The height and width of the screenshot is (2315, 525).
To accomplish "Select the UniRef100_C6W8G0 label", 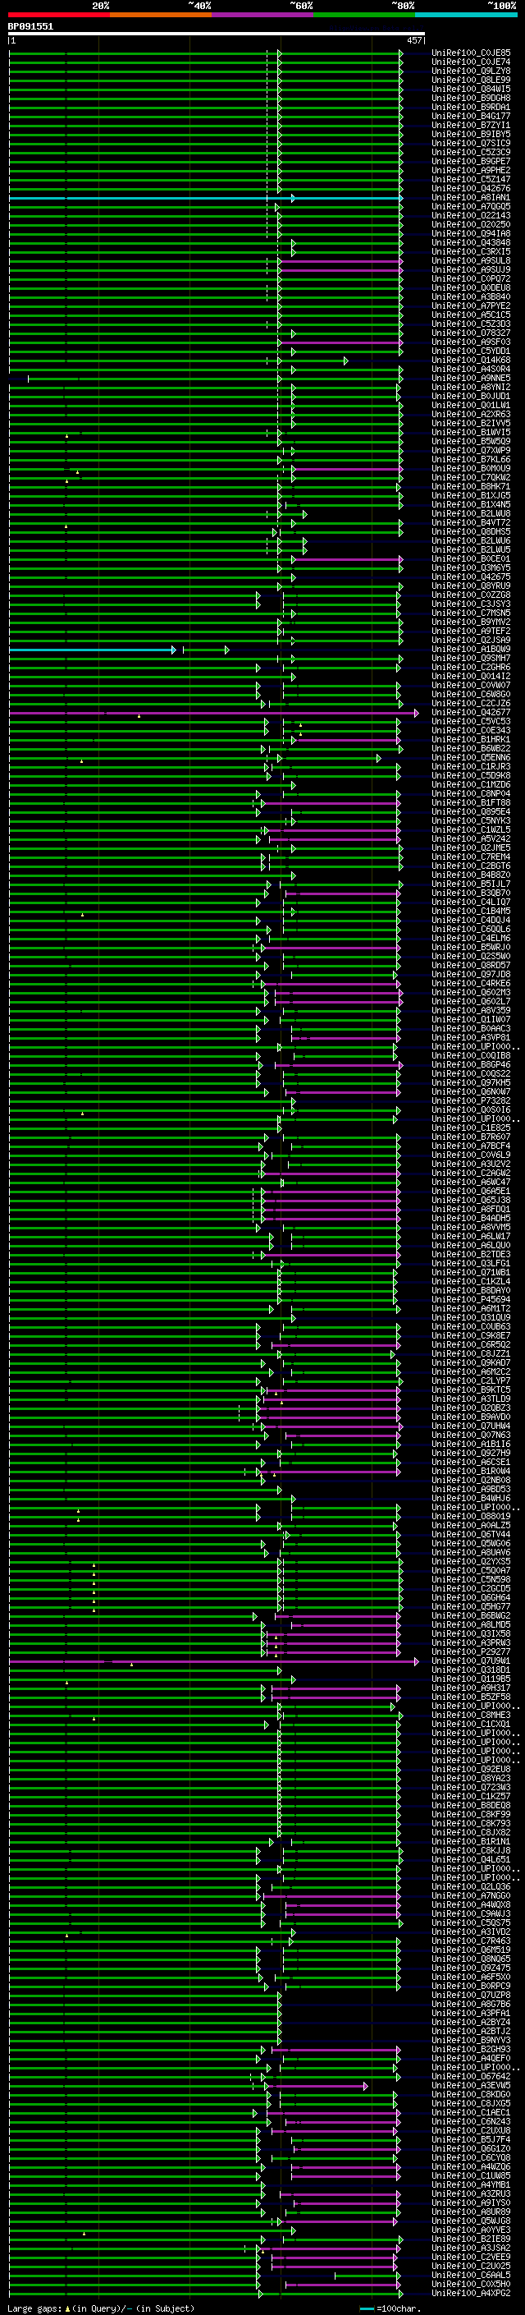I will click(471, 695).
